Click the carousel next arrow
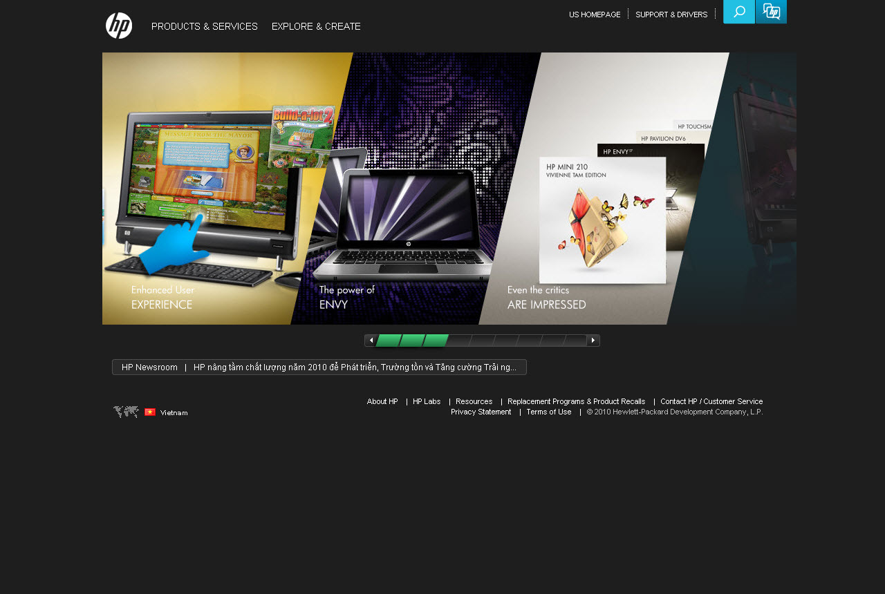This screenshot has height=594, width=885. tap(593, 341)
